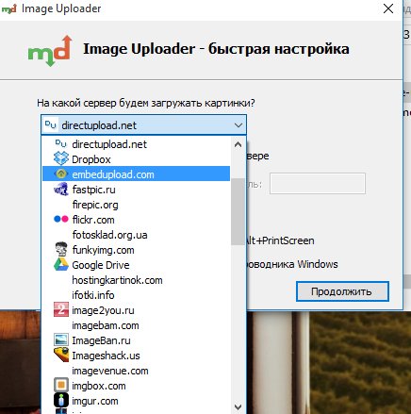
Task: Click the Google Drive triangle icon
Action: pyautogui.click(x=61, y=264)
